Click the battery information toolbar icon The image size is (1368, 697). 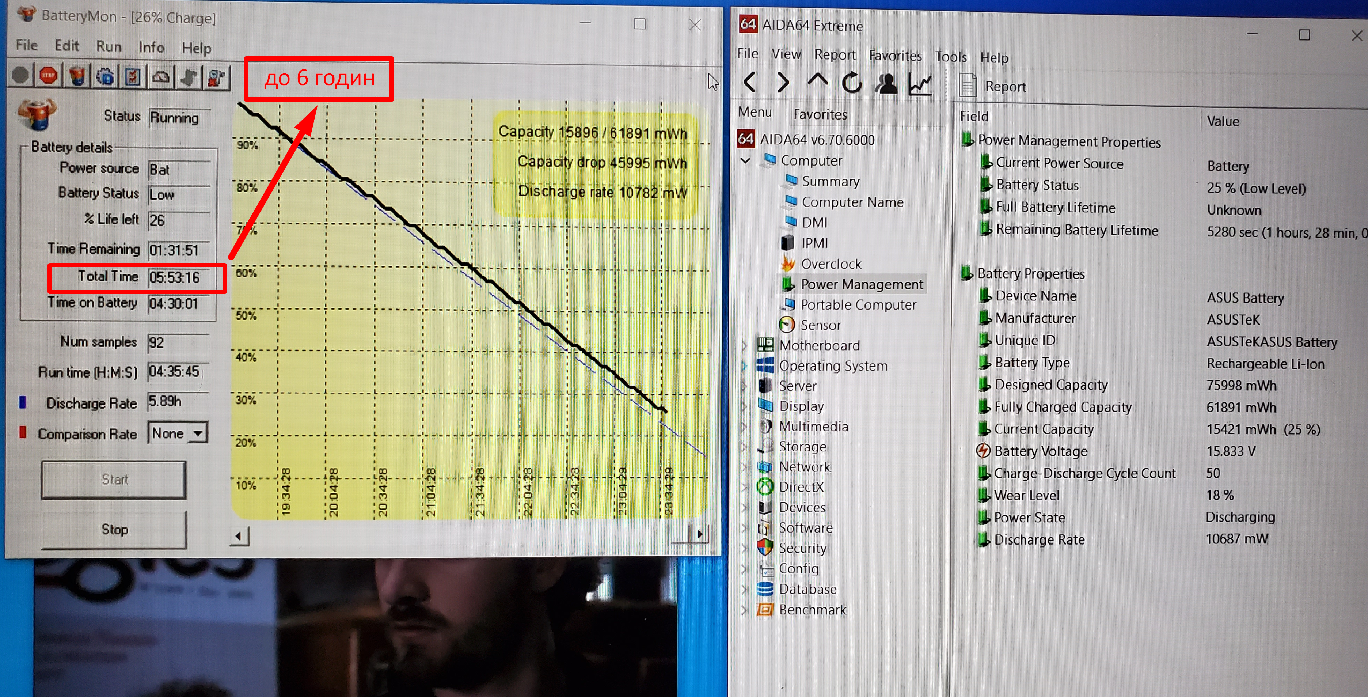click(77, 76)
